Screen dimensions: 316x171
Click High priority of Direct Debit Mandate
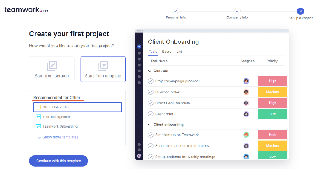point(273,103)
